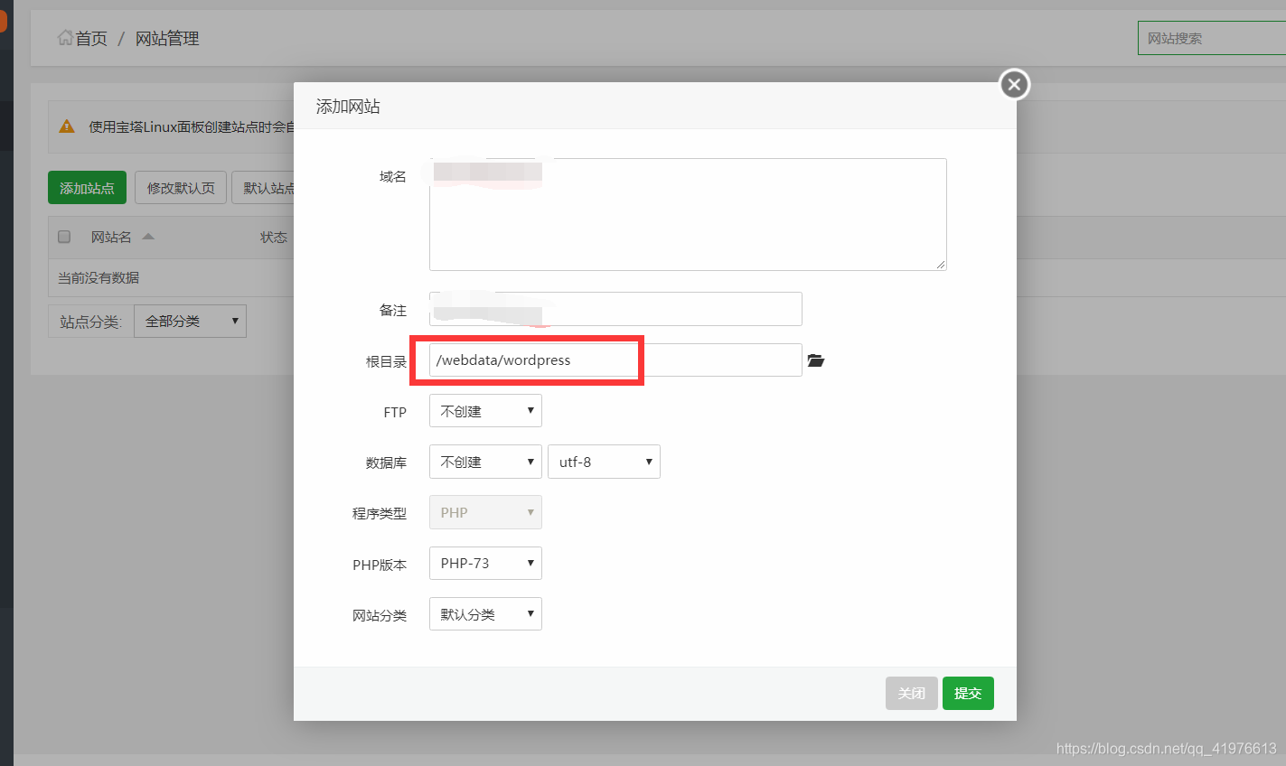1286x766 pixels.
Task: Click the 根目录 path input field
Action: (615, 360)
